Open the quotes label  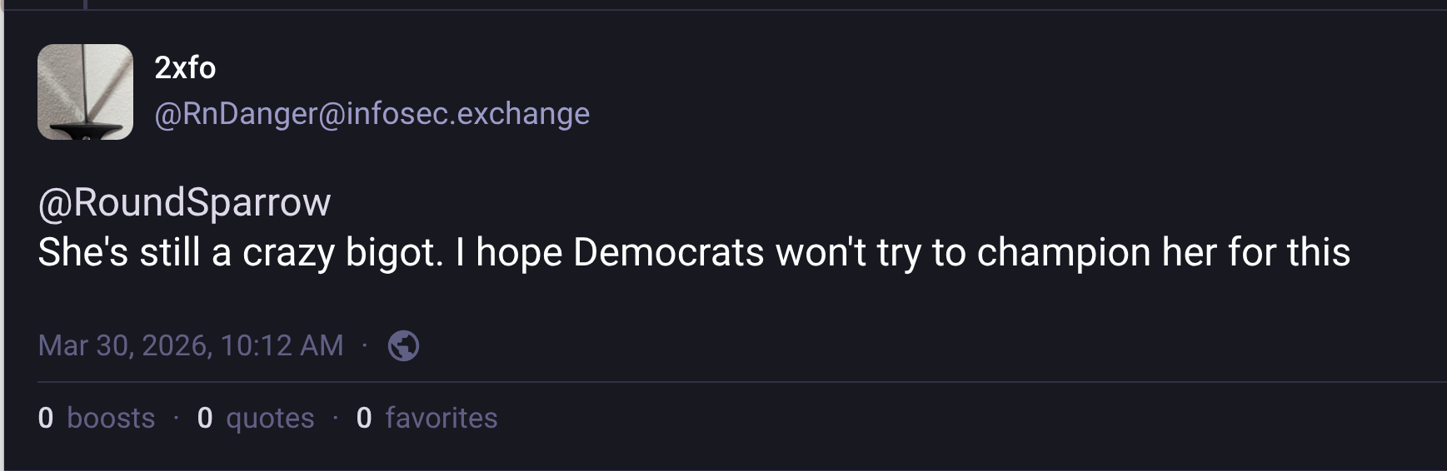tap(270, 418)
